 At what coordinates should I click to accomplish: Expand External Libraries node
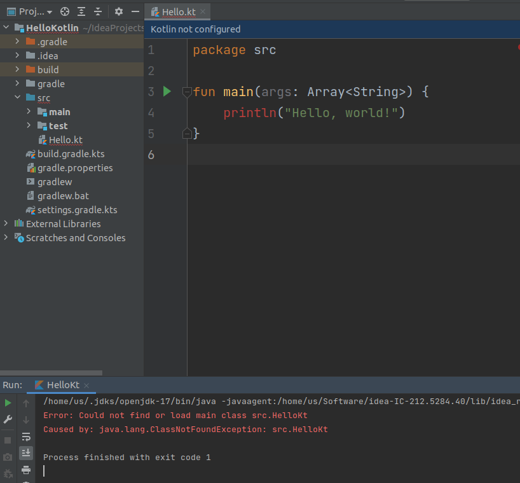pyautogui.click(x=6, y=223)
